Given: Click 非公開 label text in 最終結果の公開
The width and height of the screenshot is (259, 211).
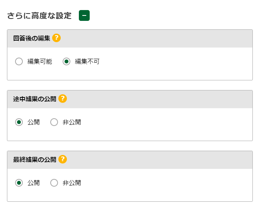Looking at the screenshot, I should [x=72, y=183].
